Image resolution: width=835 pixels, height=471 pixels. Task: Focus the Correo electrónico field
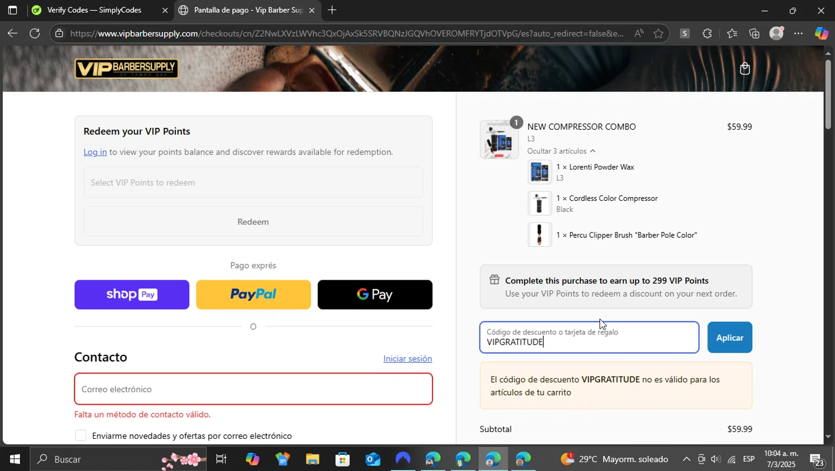pyautogui.click(x=253, y=389)
